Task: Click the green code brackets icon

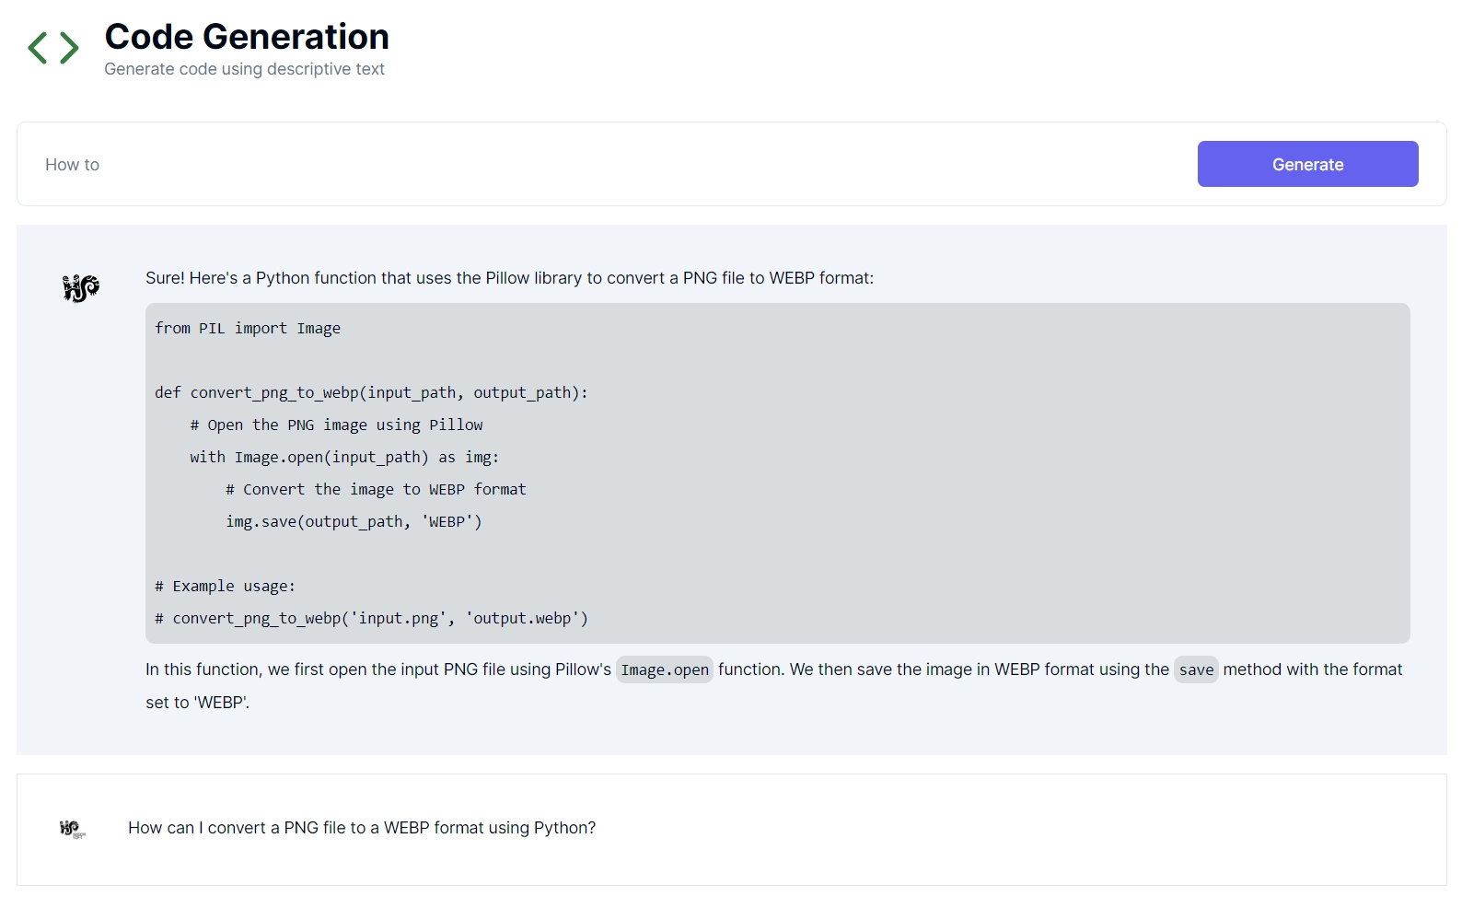Action: (x=53, y=48)
